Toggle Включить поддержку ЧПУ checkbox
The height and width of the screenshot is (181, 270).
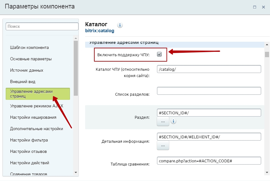coord(160,54)
